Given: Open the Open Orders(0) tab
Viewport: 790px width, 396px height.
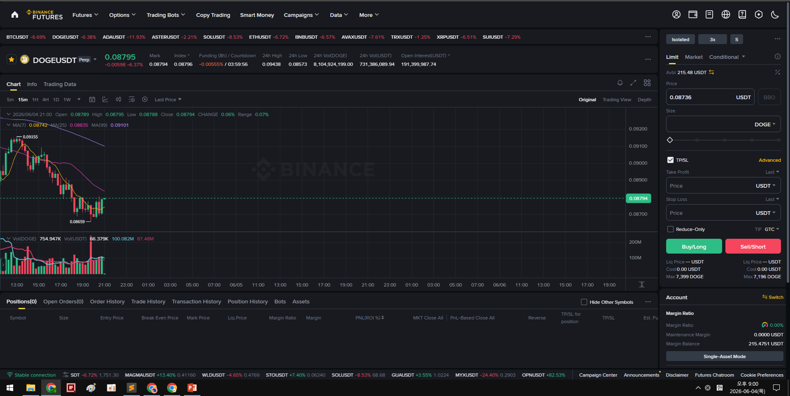Looking at the screenshot, I should [63, 302].
